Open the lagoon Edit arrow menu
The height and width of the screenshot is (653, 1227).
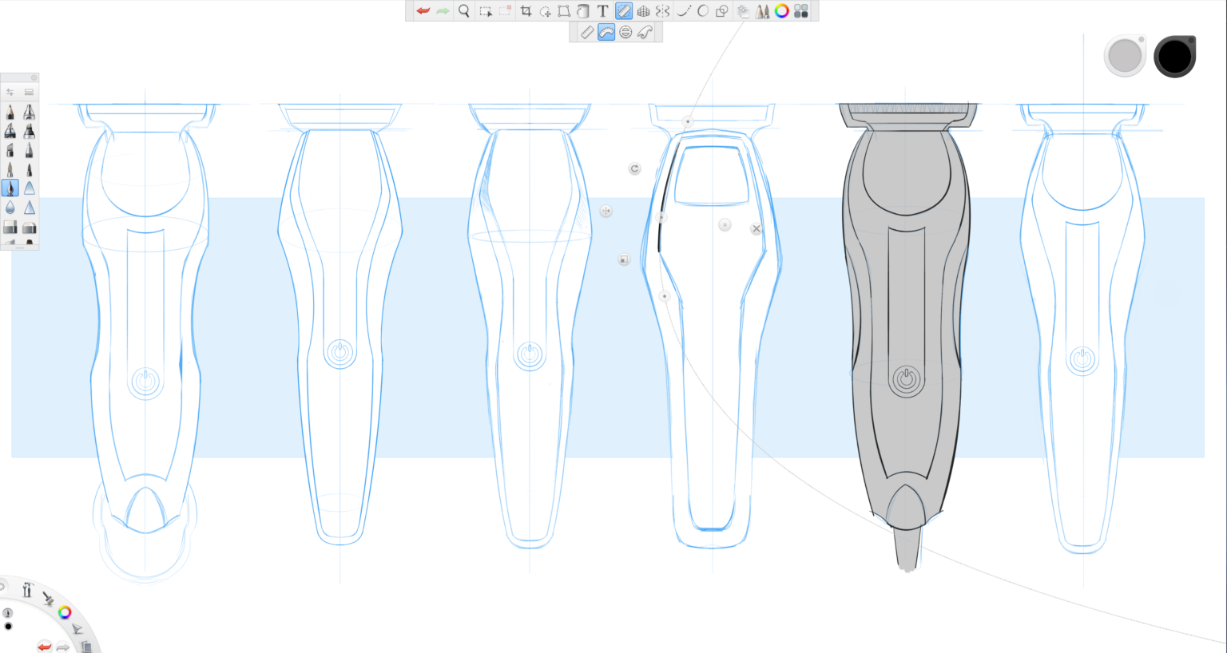click(x=77, y=629)
